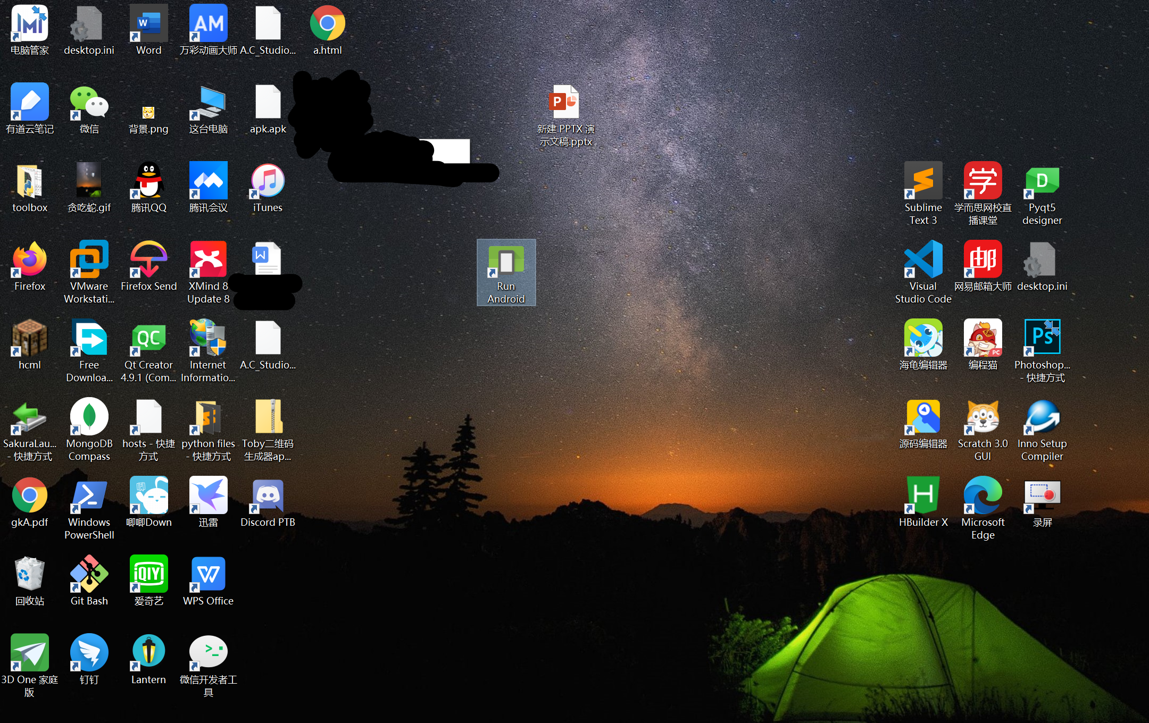
Task: Open the Firefox Send shortcut
Action: [149, 266]
